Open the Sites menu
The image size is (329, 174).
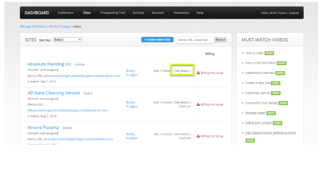pos(87,13)
